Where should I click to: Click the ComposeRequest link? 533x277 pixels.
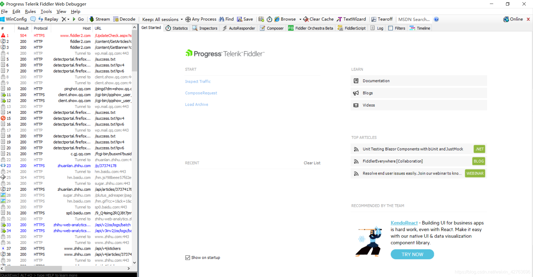(x=201, y=93)
